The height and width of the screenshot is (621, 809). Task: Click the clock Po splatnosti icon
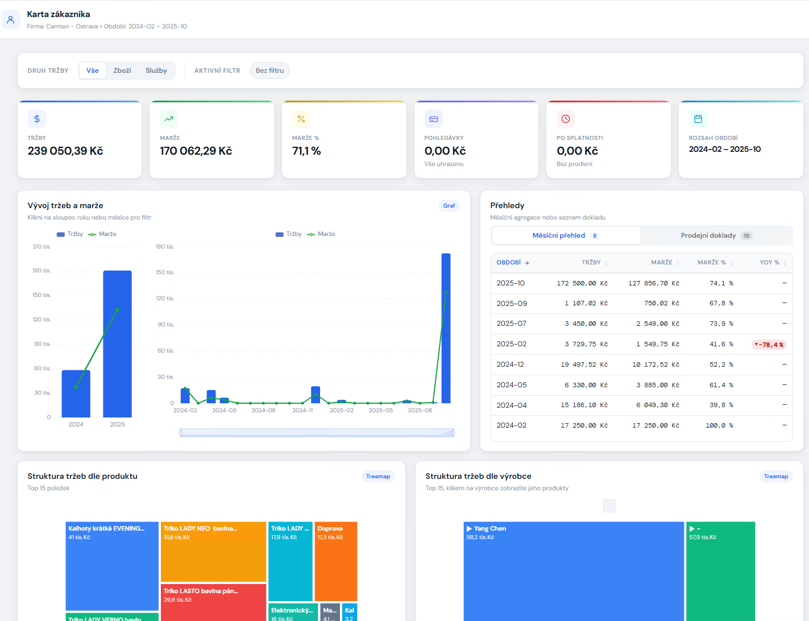pos(566,119)
